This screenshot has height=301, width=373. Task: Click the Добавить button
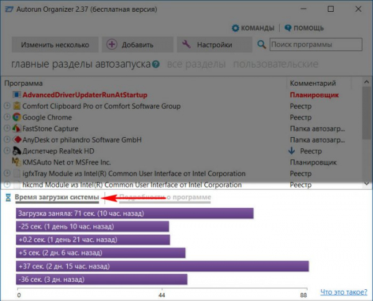137,45
